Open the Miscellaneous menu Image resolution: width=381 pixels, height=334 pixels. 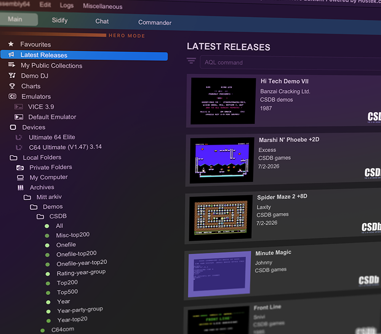pos(102,6)
